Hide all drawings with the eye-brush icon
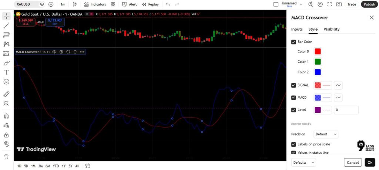 (7, 144)
